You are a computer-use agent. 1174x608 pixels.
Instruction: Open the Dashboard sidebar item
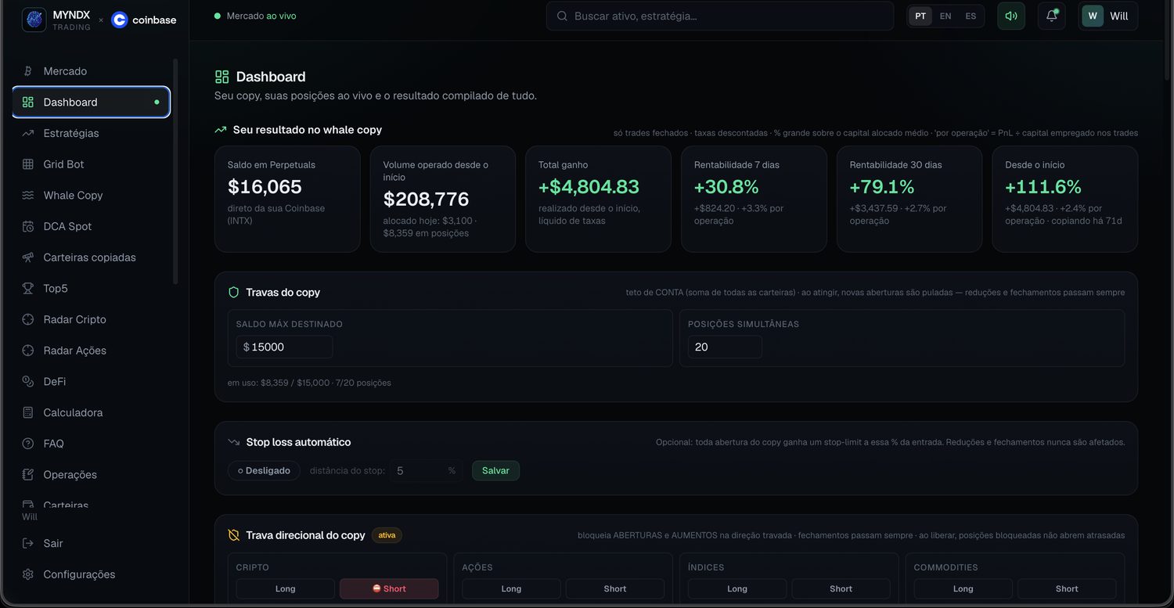point(91,102)
